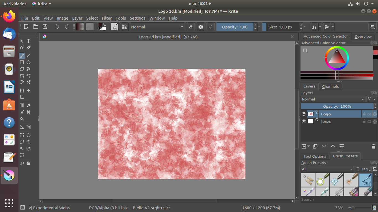Click the layer Opacity slider
Viewport: 378px width, 212px height.
click(337, 106)
